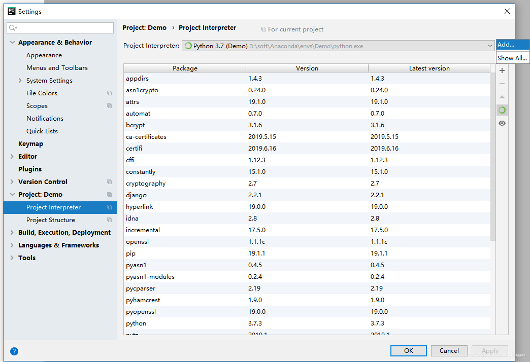Viewport: 530px width, 362px height.
Task: Sort by the Package column header
Action: coord(185,68)
